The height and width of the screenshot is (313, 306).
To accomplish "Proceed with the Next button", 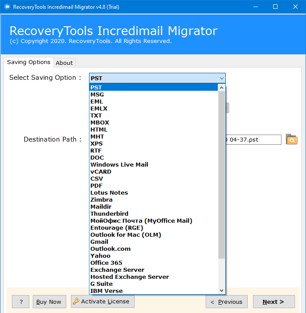I will coord(274,302).
